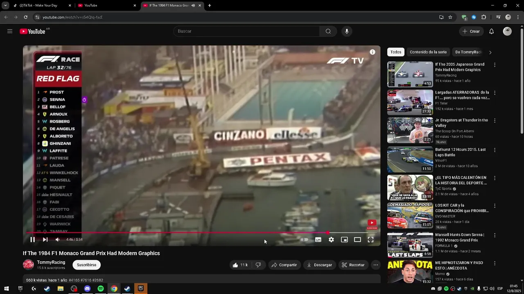Click the Suscribirse button
Viewport: 524px width, 294px height.
tap(86, 265)
